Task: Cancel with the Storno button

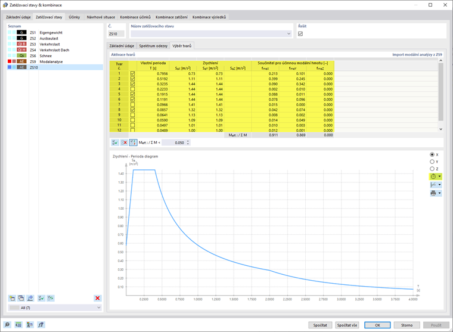Action: point(407,325)
